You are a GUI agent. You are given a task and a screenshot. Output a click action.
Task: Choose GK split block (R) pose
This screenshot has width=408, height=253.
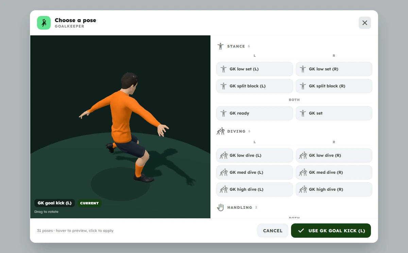pos(334,86)
